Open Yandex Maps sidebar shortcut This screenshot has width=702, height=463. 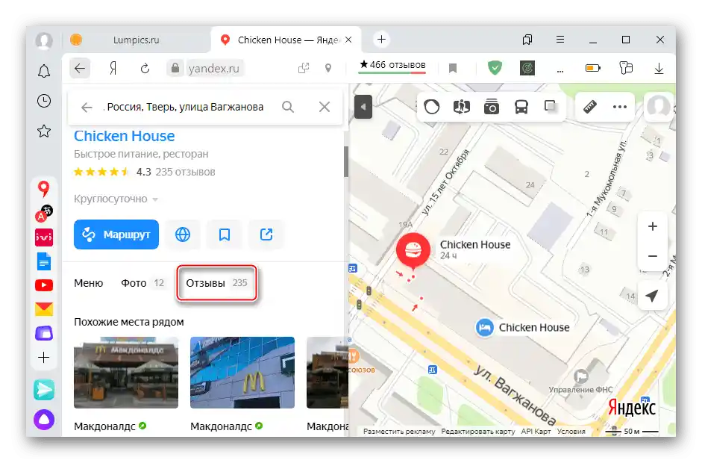(43, 189)
